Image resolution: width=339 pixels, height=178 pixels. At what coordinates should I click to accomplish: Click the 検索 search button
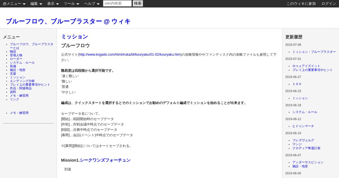(x=138, y=3)
